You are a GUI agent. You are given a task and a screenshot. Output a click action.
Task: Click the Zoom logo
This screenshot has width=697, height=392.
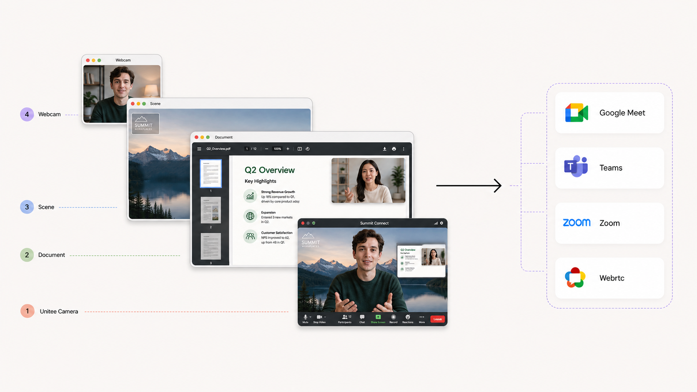click(577, 222)
